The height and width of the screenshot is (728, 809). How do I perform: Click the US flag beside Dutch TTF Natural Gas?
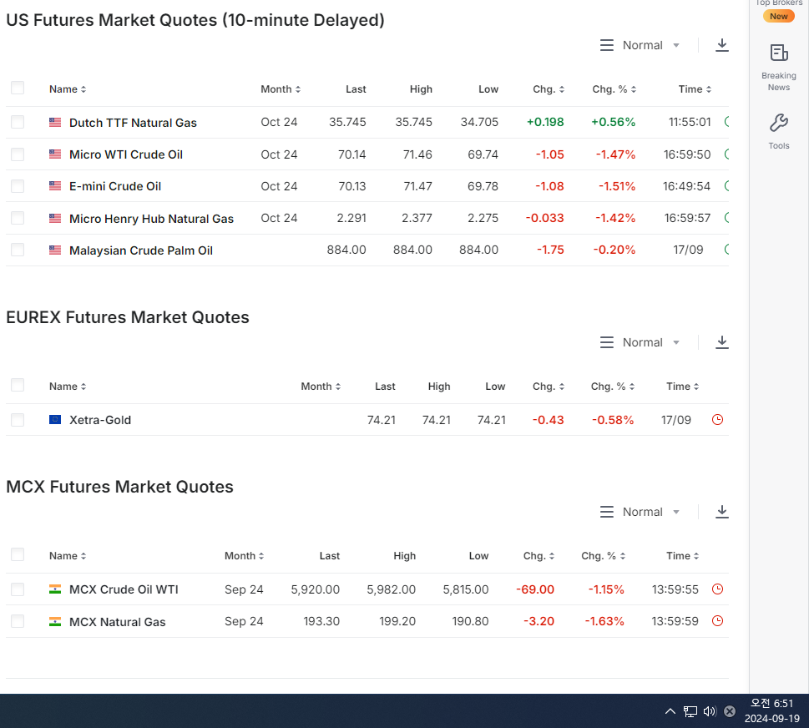click(55, 122)
